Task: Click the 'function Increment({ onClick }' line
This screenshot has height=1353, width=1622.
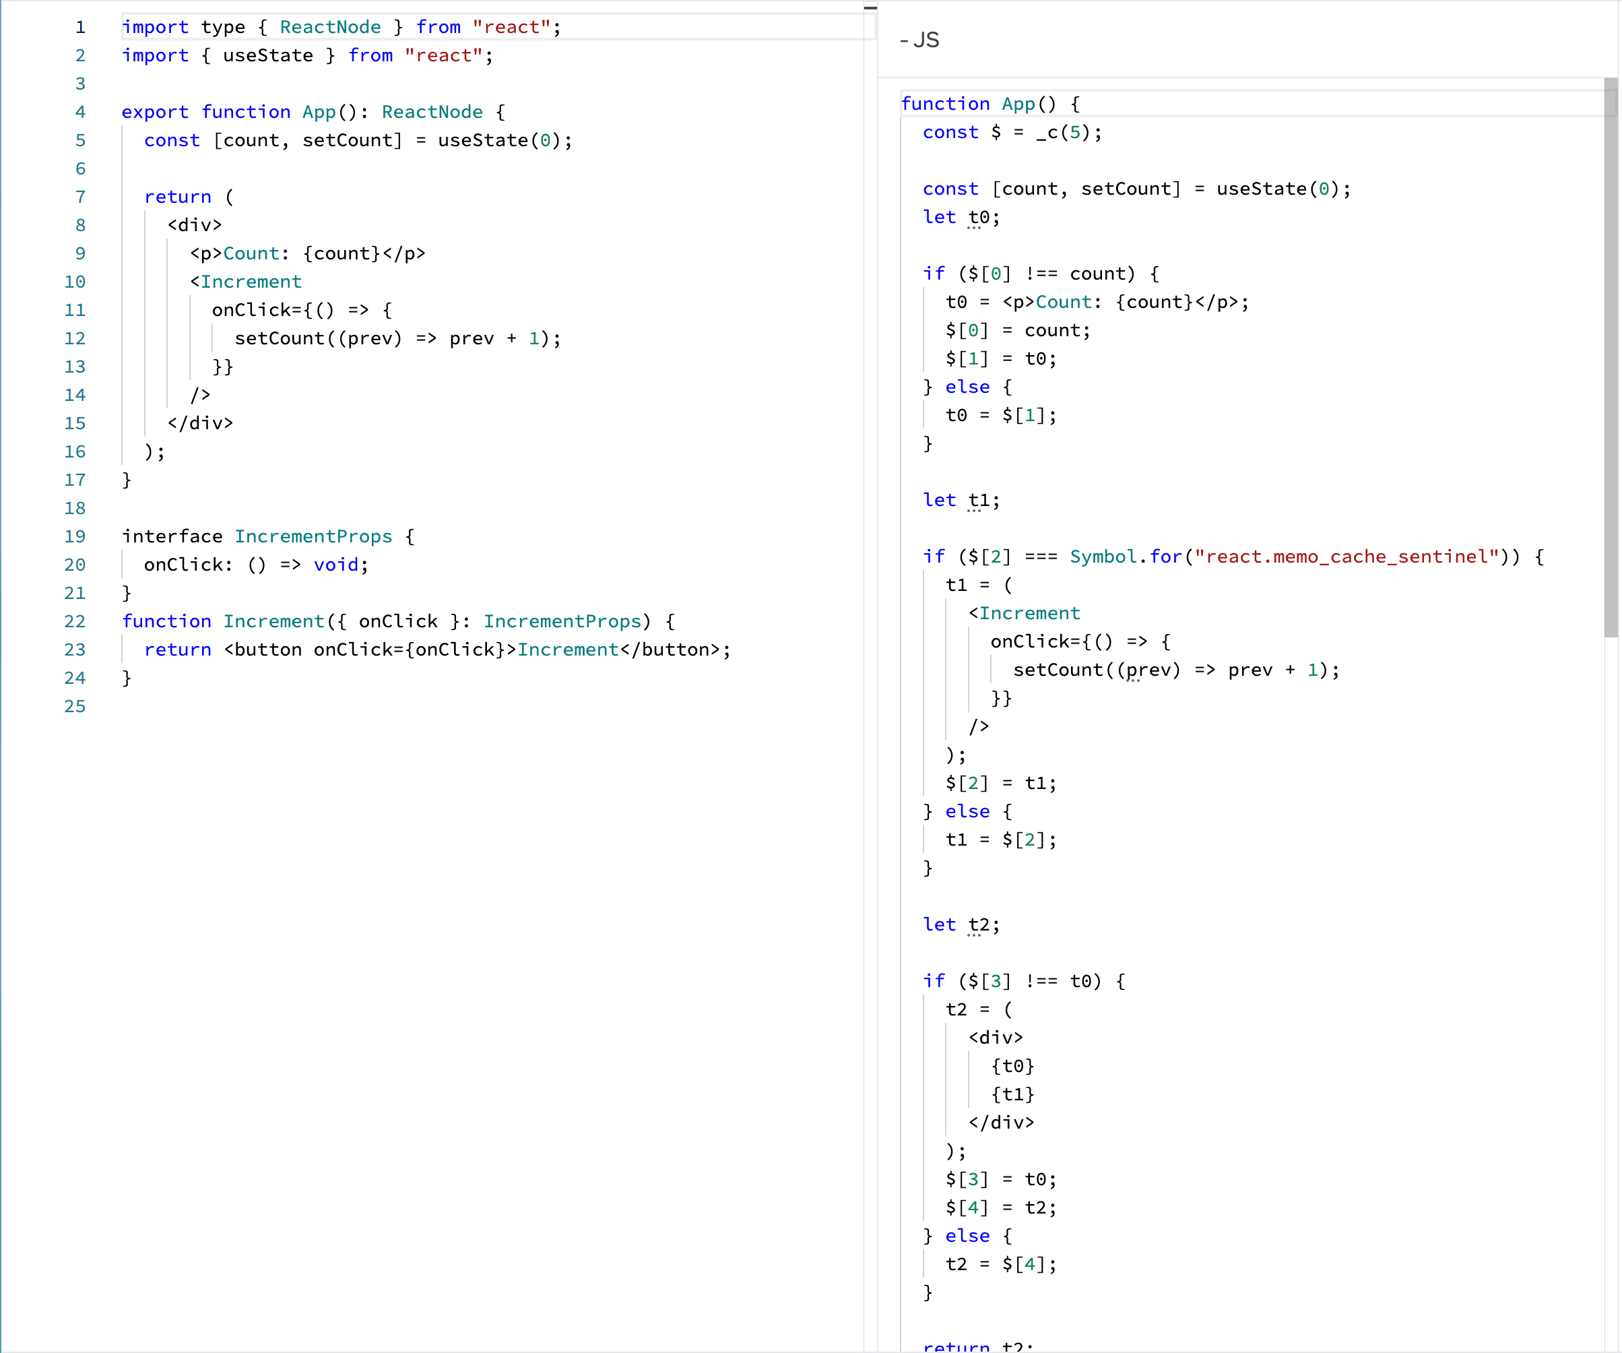Action: tap(398, 621)
